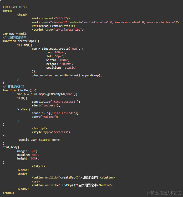Click the meta charset="utf-8" line

tap(51, 18)
